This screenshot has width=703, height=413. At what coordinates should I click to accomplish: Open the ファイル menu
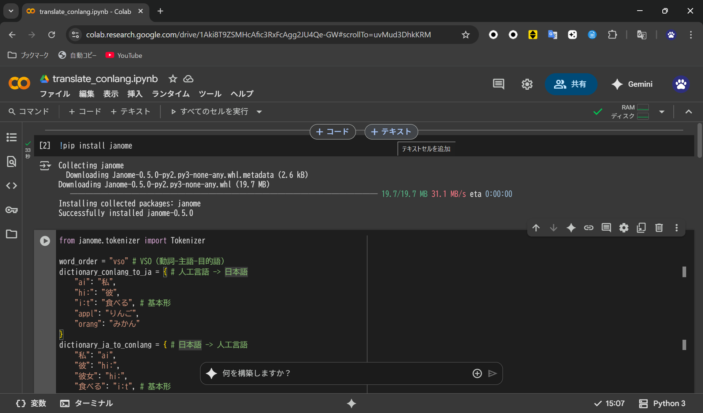(55, 94)
